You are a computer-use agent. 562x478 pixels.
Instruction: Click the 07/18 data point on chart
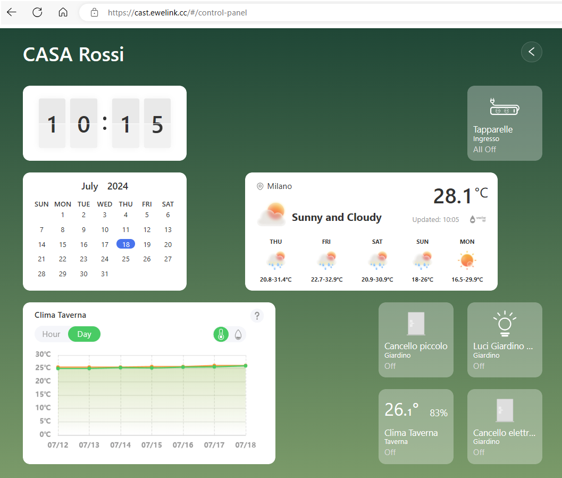click(245, 366)
